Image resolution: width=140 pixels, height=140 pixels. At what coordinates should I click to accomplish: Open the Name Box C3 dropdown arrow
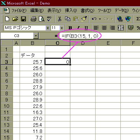tap(36, 36)
